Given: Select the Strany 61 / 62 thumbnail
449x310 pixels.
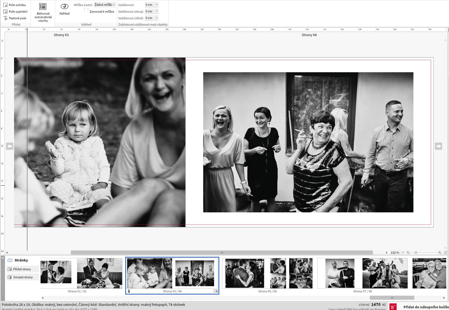Looking at the screenshot, I should coord(81,273).
